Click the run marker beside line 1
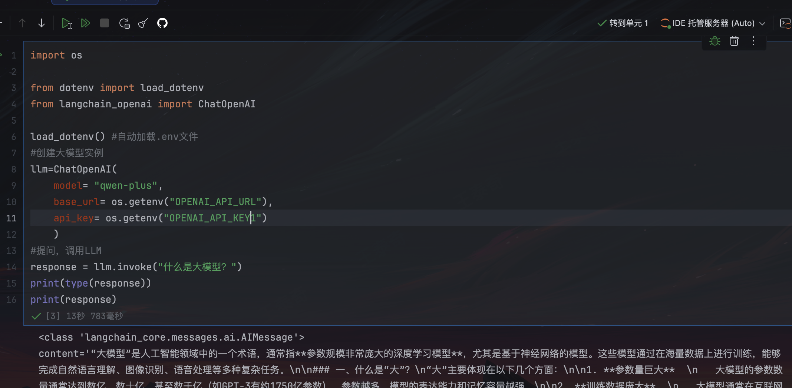Viewport: 792px width, 388px height. [1, 55]
